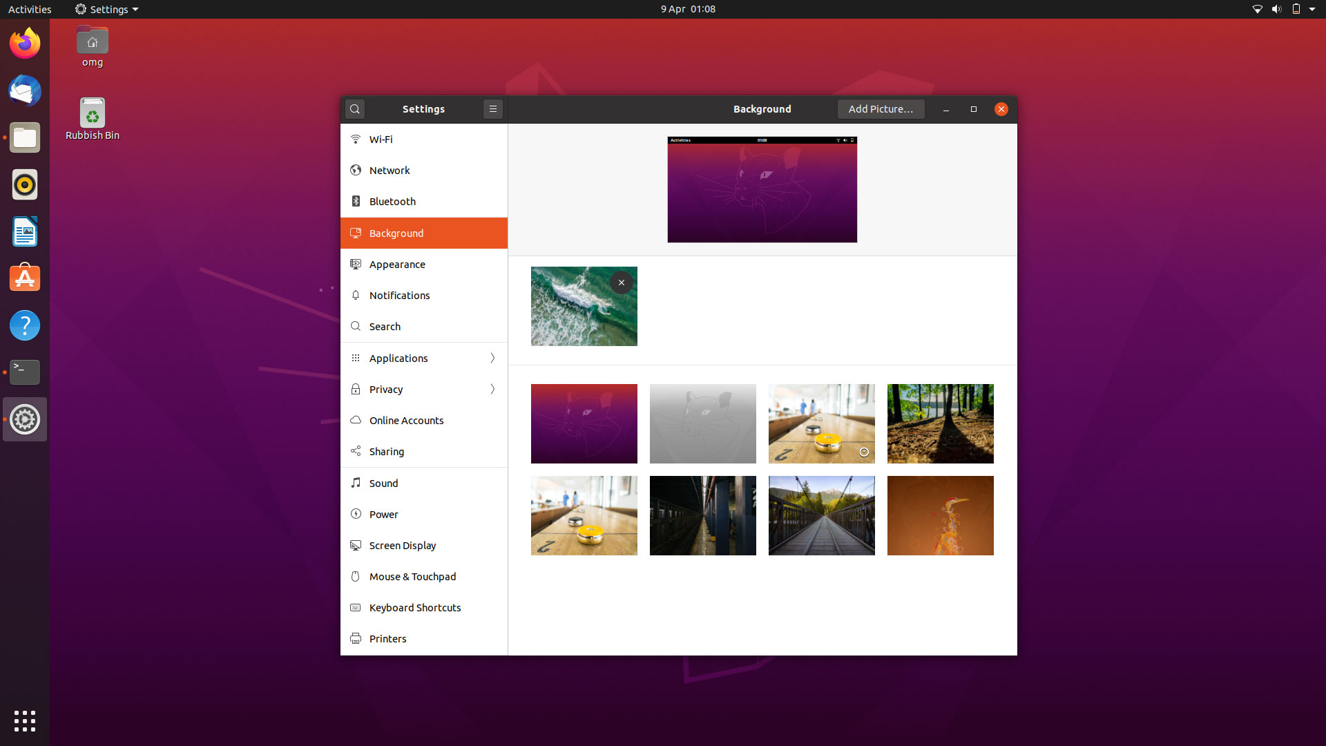
Task: Choose the purple Focal Fossa wallpaper
Action: click(584, 423)
